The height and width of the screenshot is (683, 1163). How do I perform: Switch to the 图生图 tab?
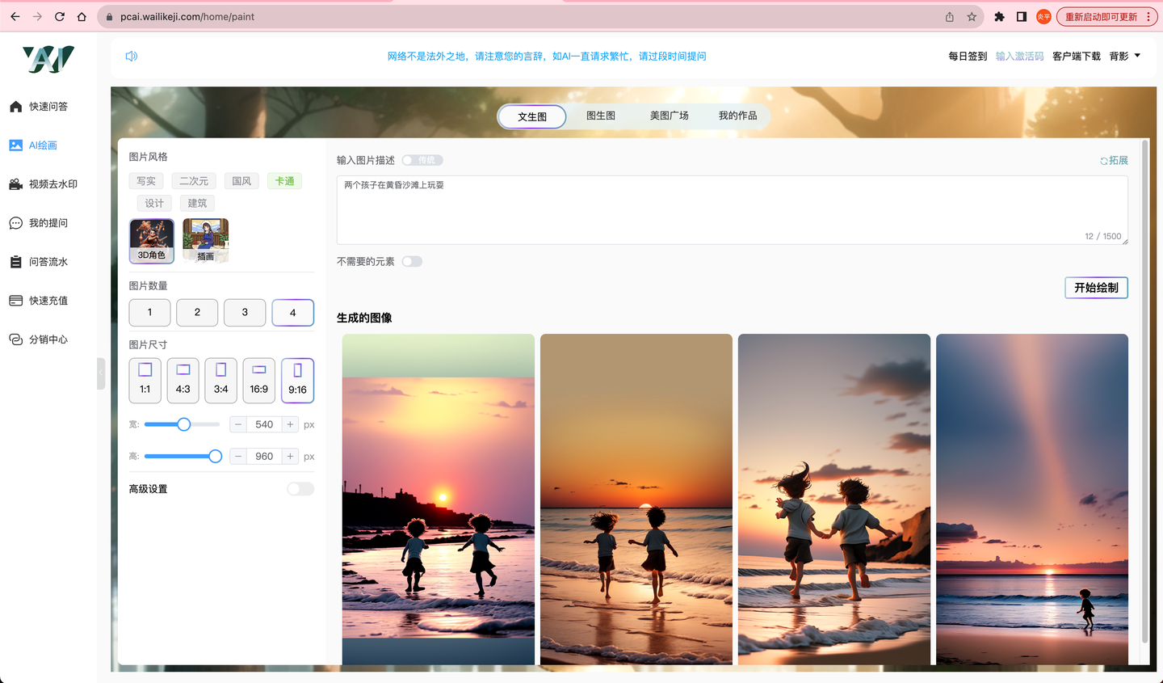point(600,116)
